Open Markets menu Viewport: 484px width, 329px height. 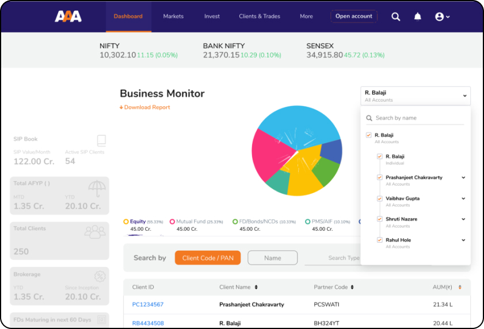[x=173, y=16]
